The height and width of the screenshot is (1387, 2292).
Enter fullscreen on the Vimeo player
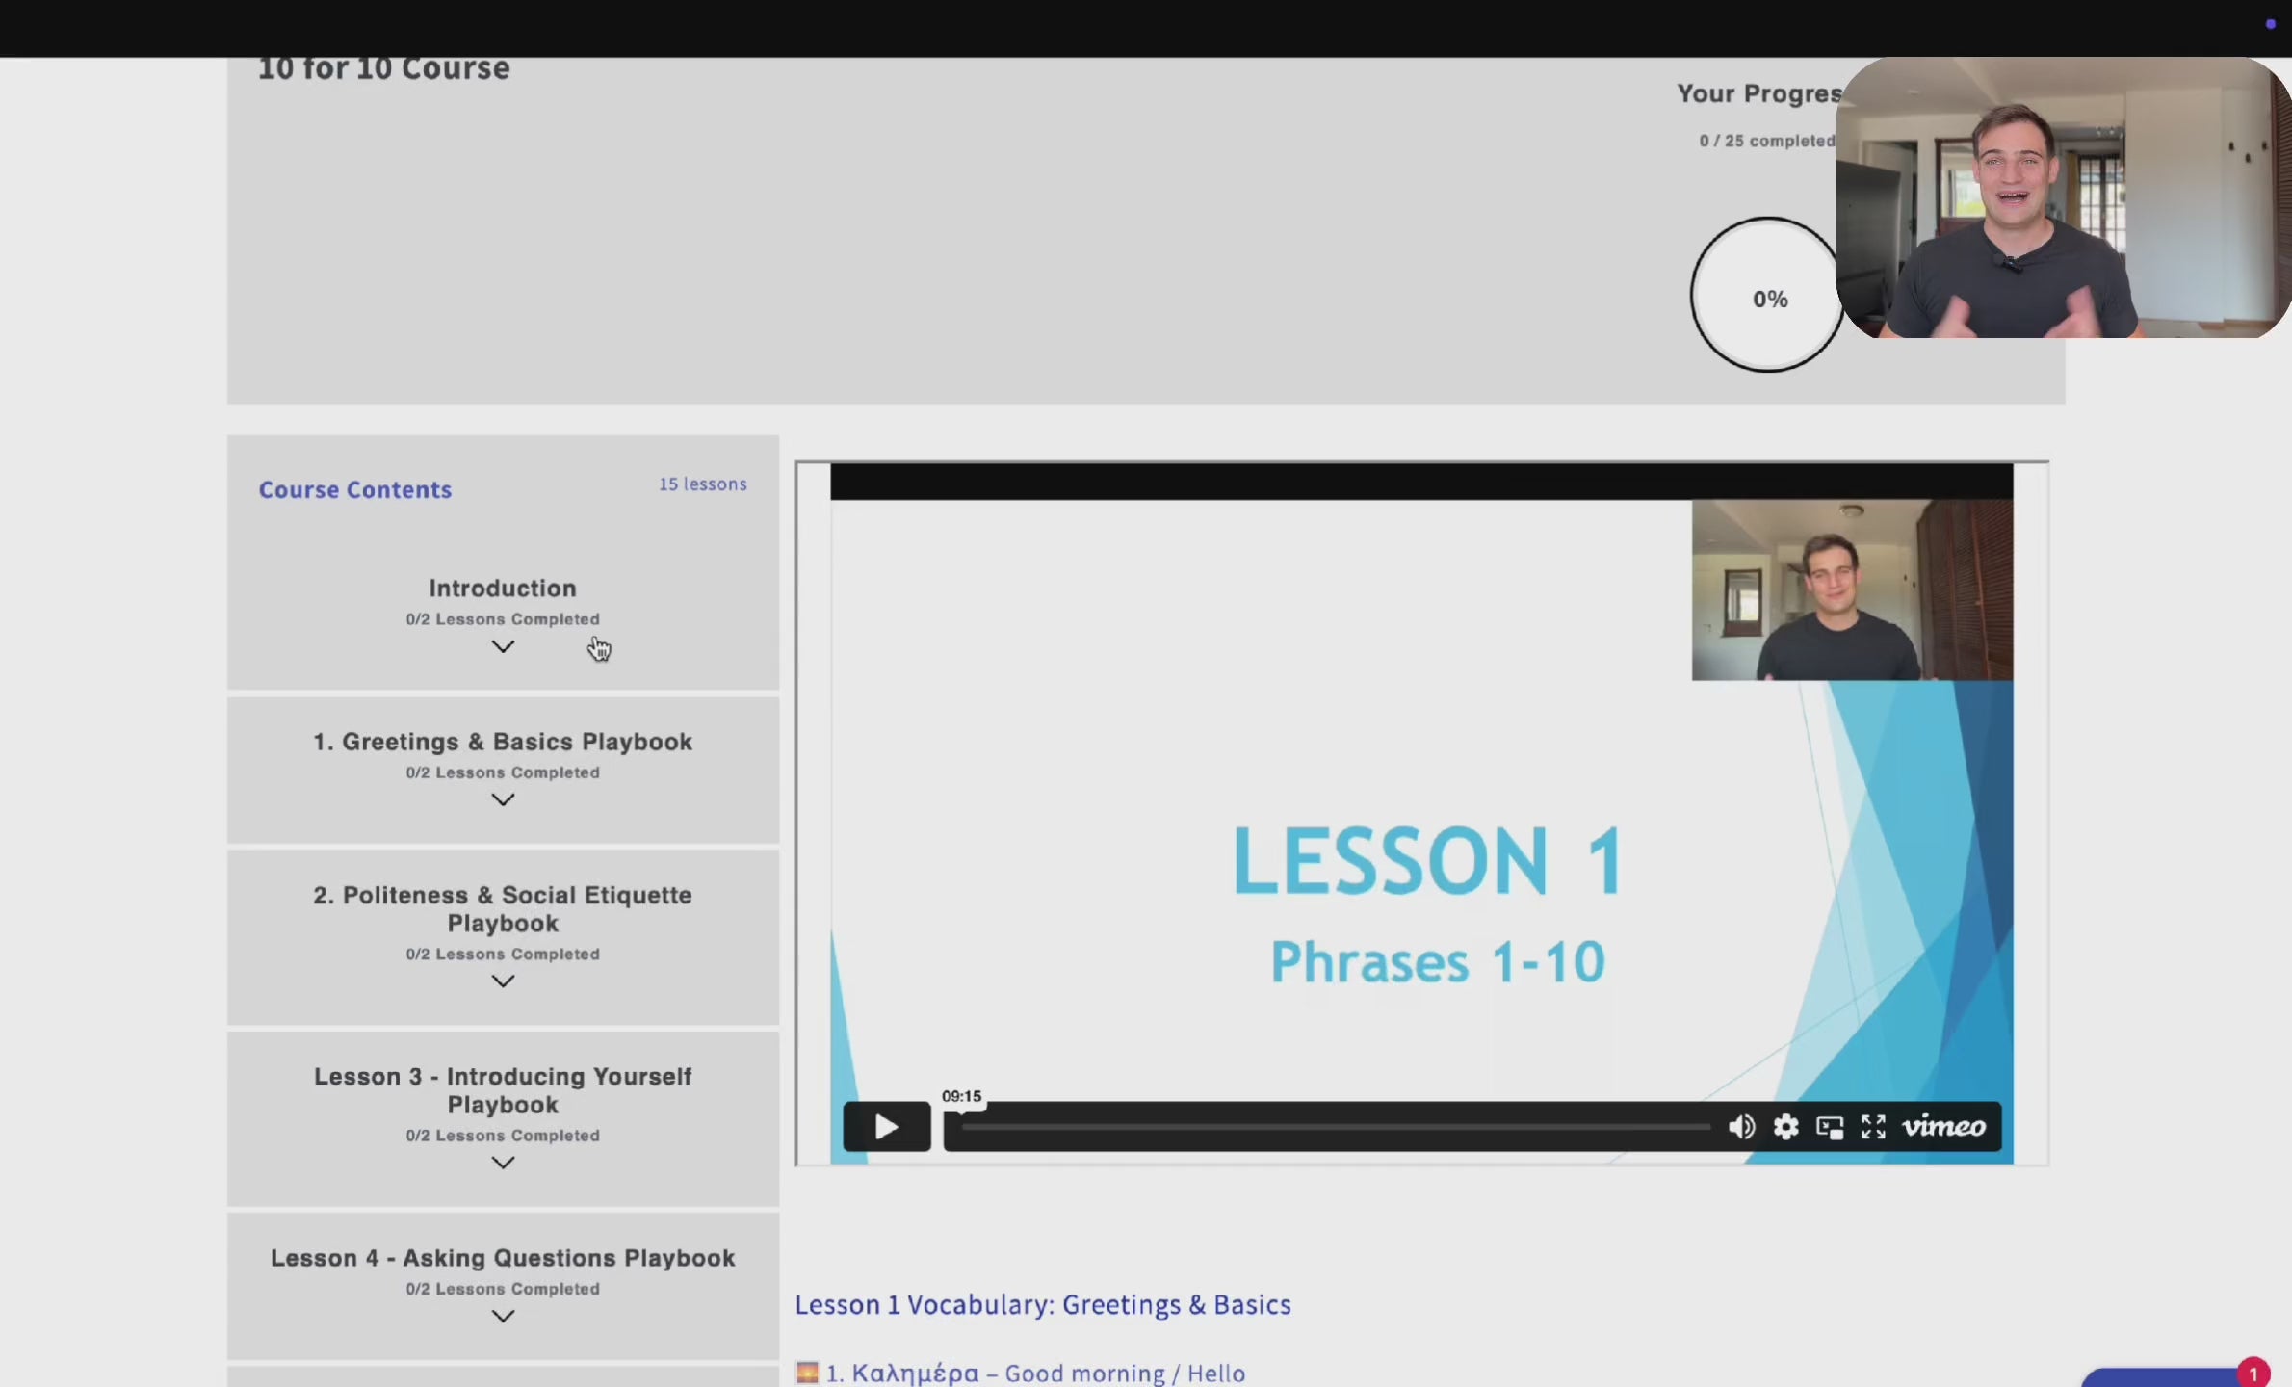1873,1127
